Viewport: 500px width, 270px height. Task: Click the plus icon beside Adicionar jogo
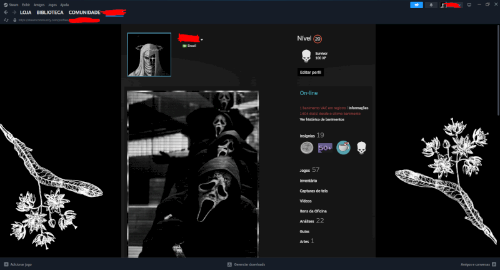pos(6,264)
